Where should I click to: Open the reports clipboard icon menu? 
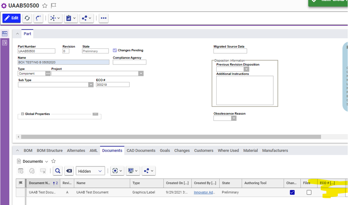click(x=71, y=18)
